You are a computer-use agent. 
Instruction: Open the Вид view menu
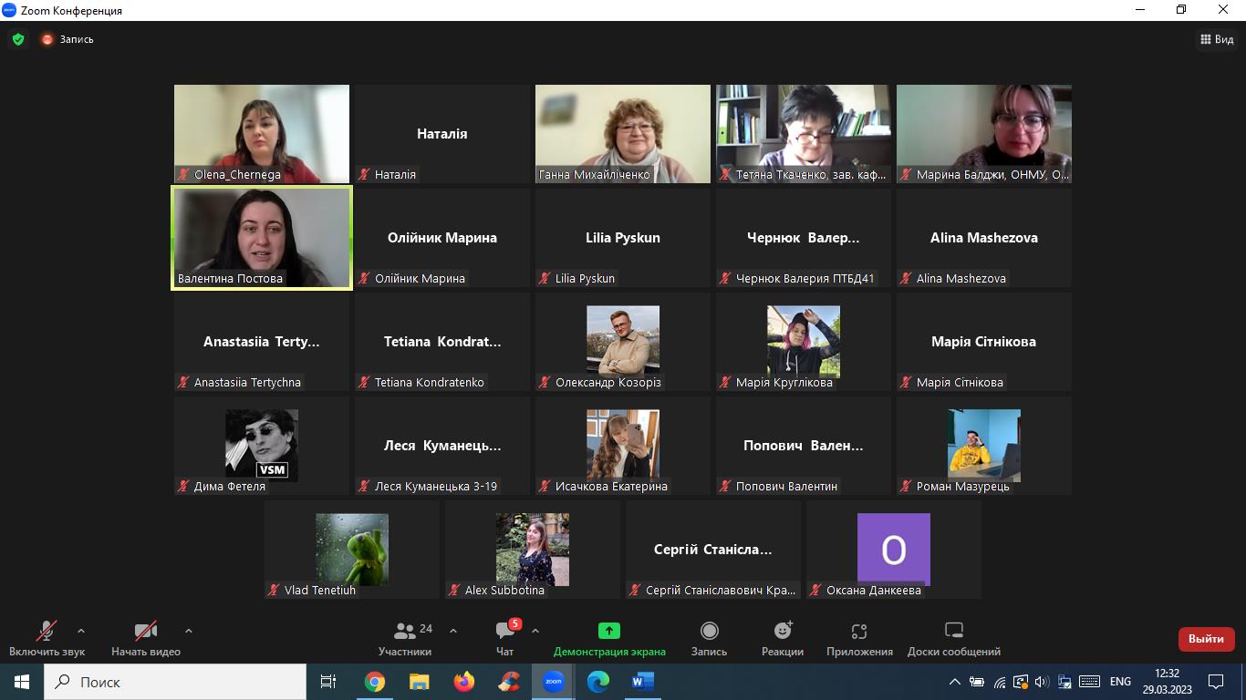[1216, 39]
